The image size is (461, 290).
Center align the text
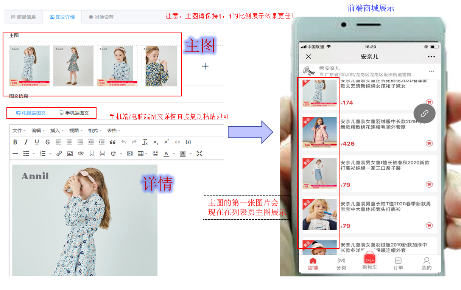(x=69, y=142)
